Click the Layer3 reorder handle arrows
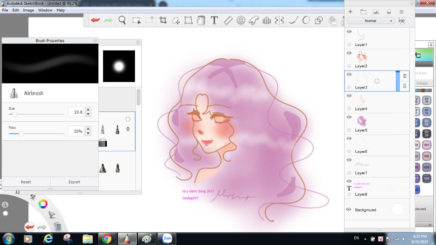 coord(404,76)
